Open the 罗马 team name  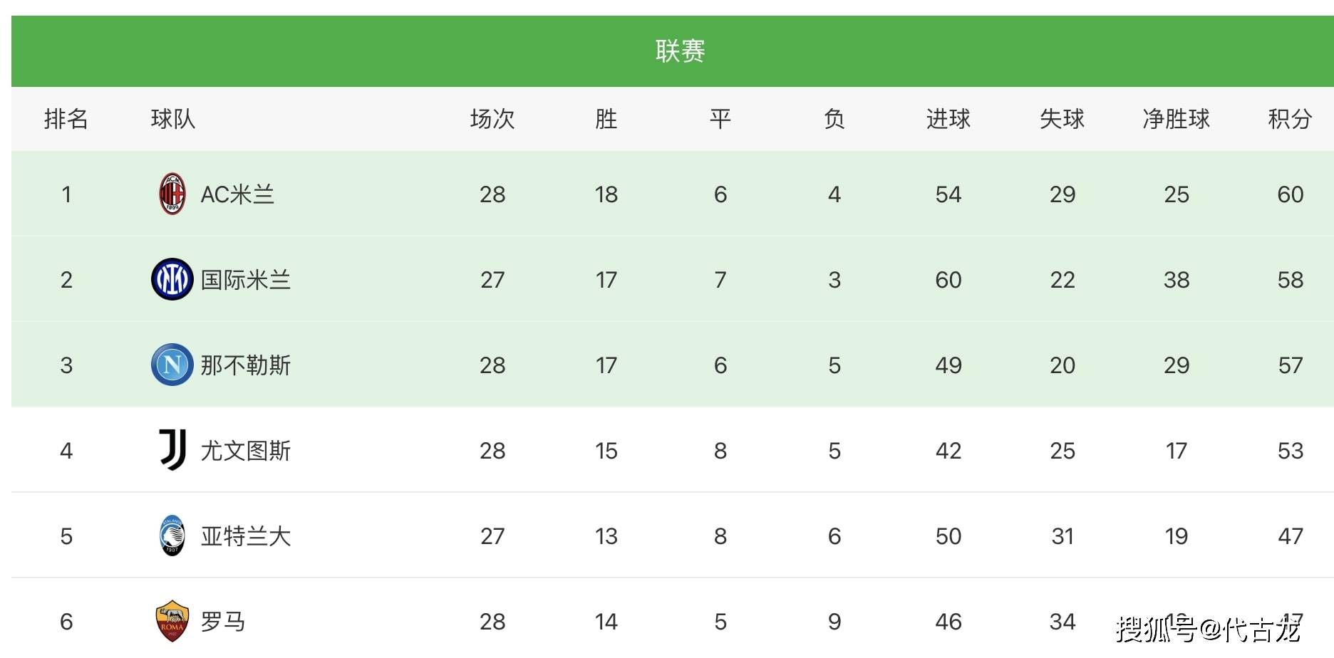[223, 622]
